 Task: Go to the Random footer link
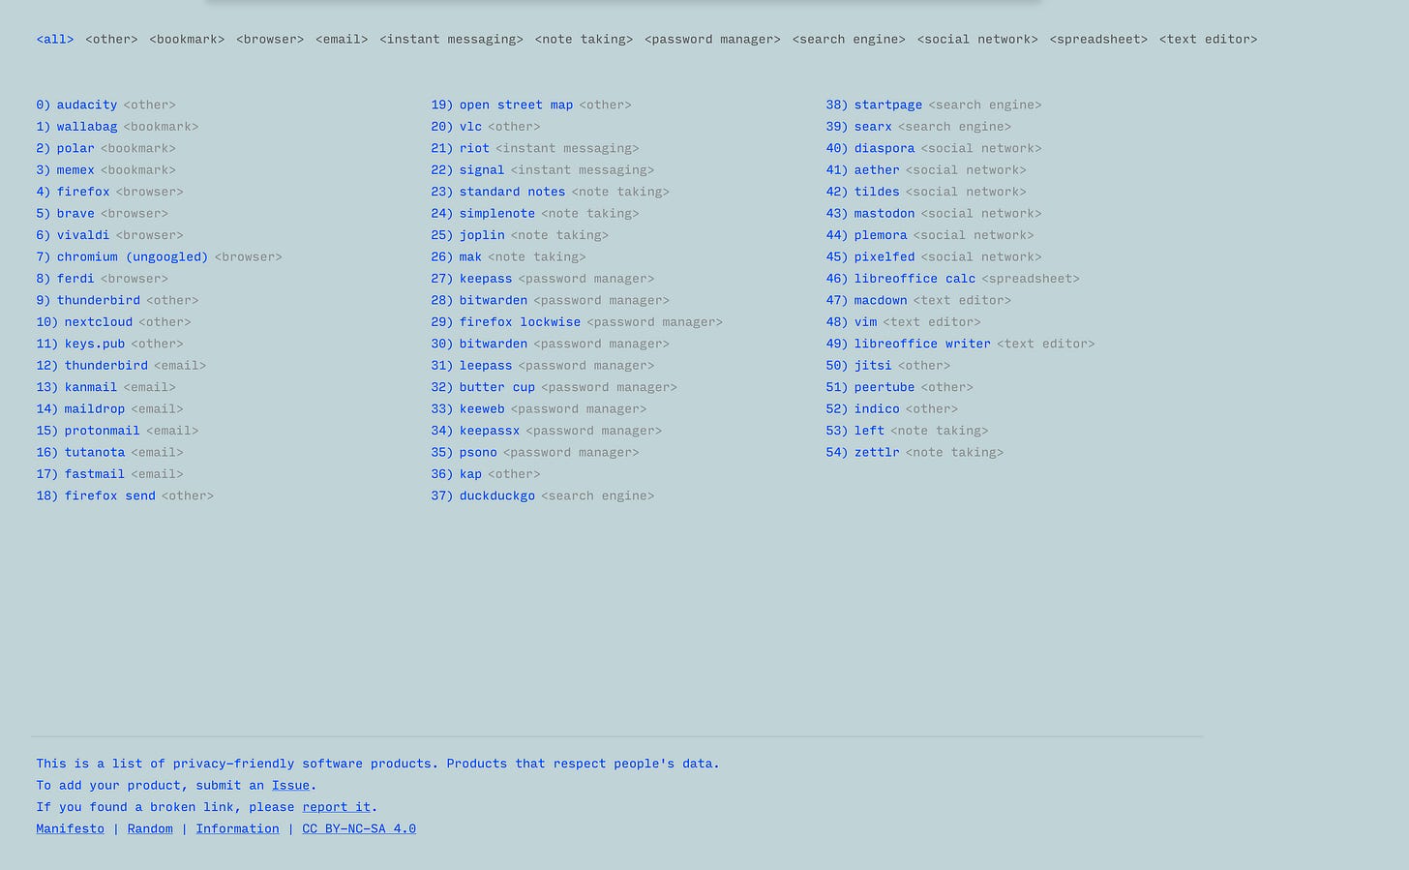[x=150, y=829]
